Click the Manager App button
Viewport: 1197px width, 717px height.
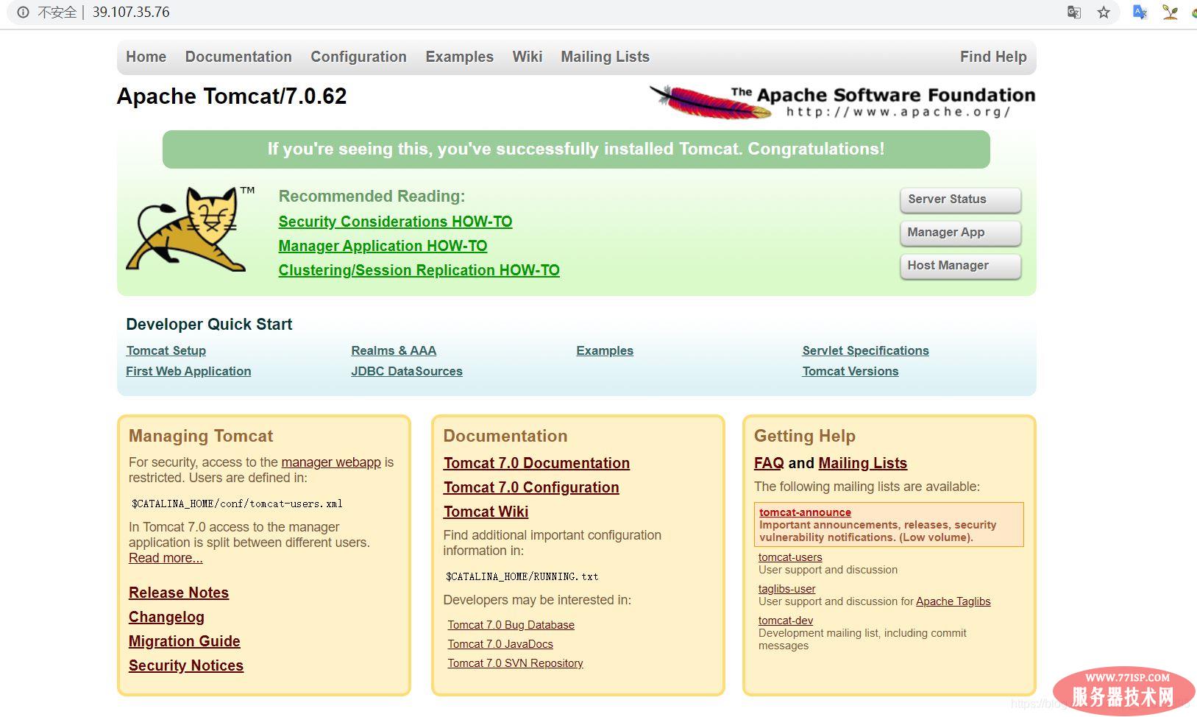pos(960,233)
